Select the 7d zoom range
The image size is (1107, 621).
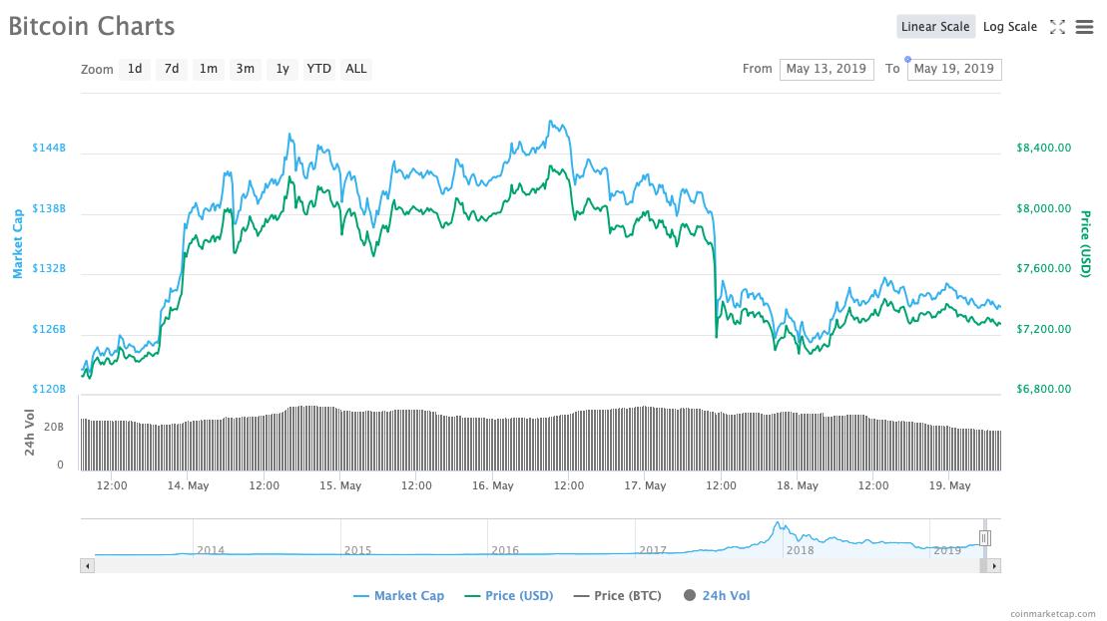coord(172,69)
